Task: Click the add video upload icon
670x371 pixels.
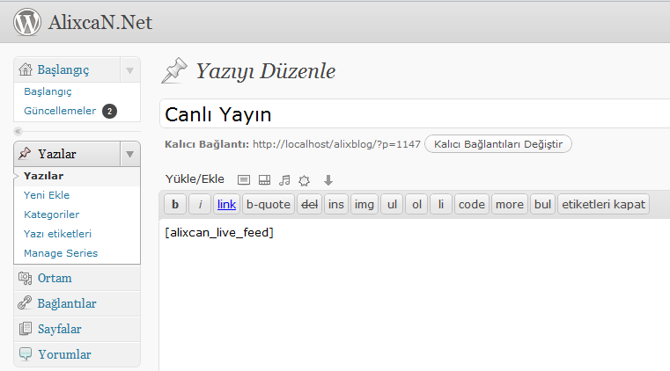Action: tap(264, 180)
